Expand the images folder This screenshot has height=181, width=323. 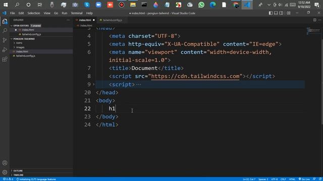(x=20, y=47)
